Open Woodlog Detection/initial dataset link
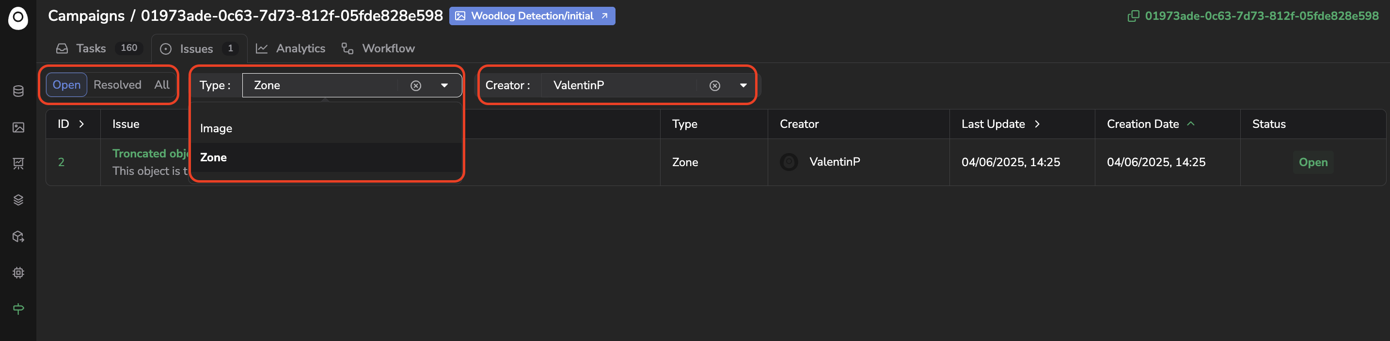 pyautogui.click(x=532, y=16)
